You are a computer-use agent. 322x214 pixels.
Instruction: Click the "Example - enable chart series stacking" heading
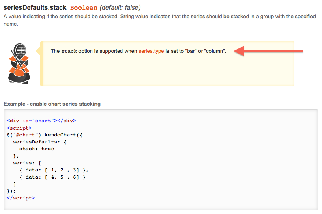52,104
